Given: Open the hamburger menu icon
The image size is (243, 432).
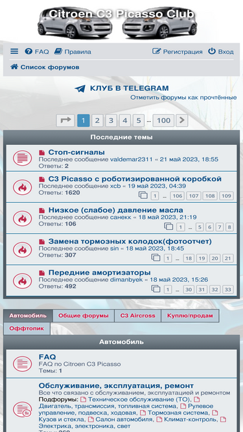Looking at the screenshot, I should click(14, 51).
